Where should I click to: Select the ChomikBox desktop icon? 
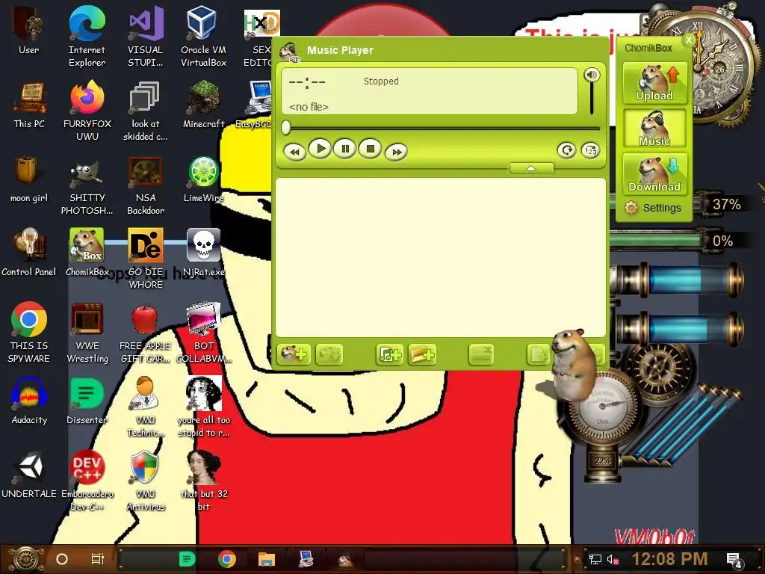pos(87,253)
